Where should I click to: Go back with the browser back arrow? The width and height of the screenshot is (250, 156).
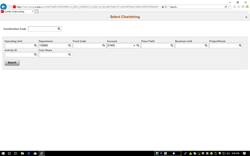4,7
